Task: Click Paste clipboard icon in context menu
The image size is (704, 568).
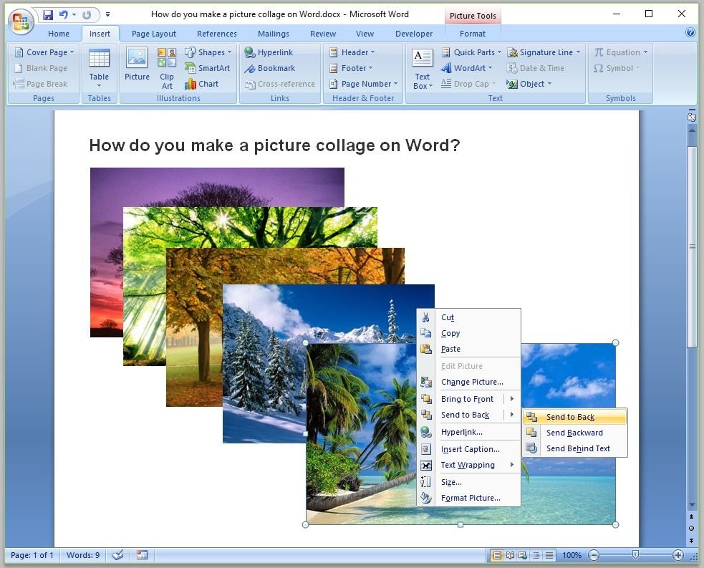Action: 425,349
